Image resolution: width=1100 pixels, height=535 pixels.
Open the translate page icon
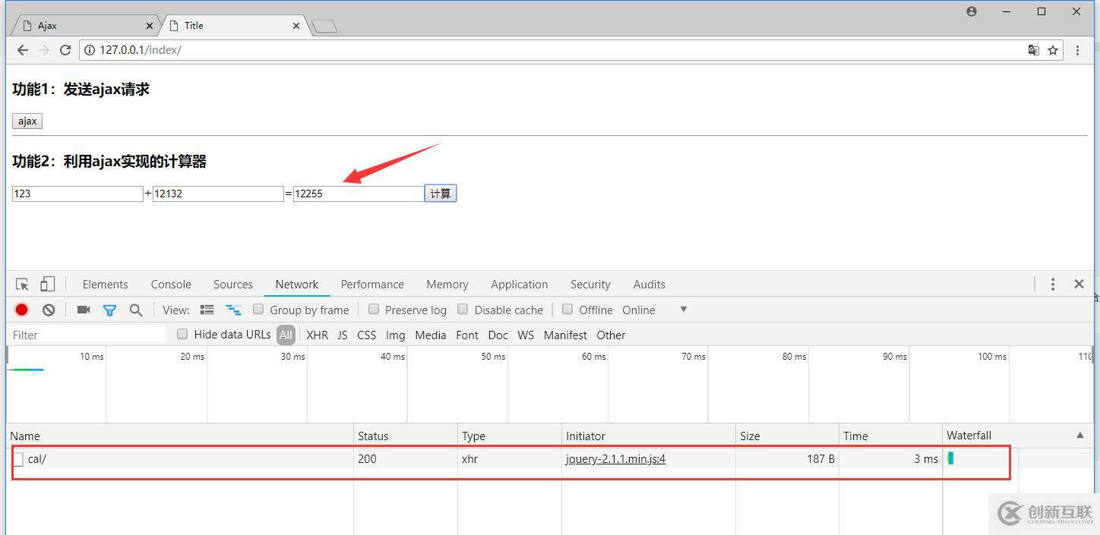pyautogui.click(x=1033, y=50)
